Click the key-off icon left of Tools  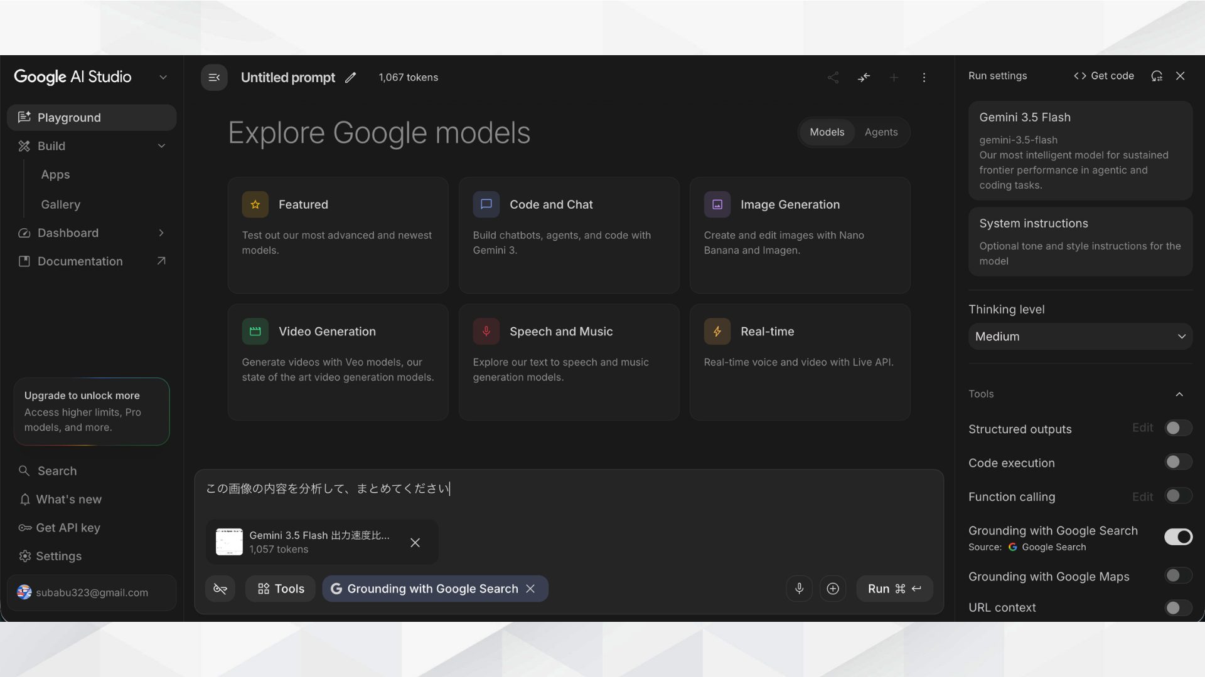220,589
